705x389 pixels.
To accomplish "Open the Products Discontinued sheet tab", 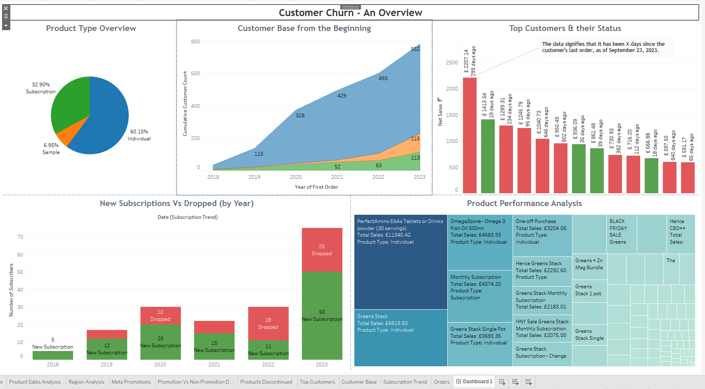I will point(267,382).
